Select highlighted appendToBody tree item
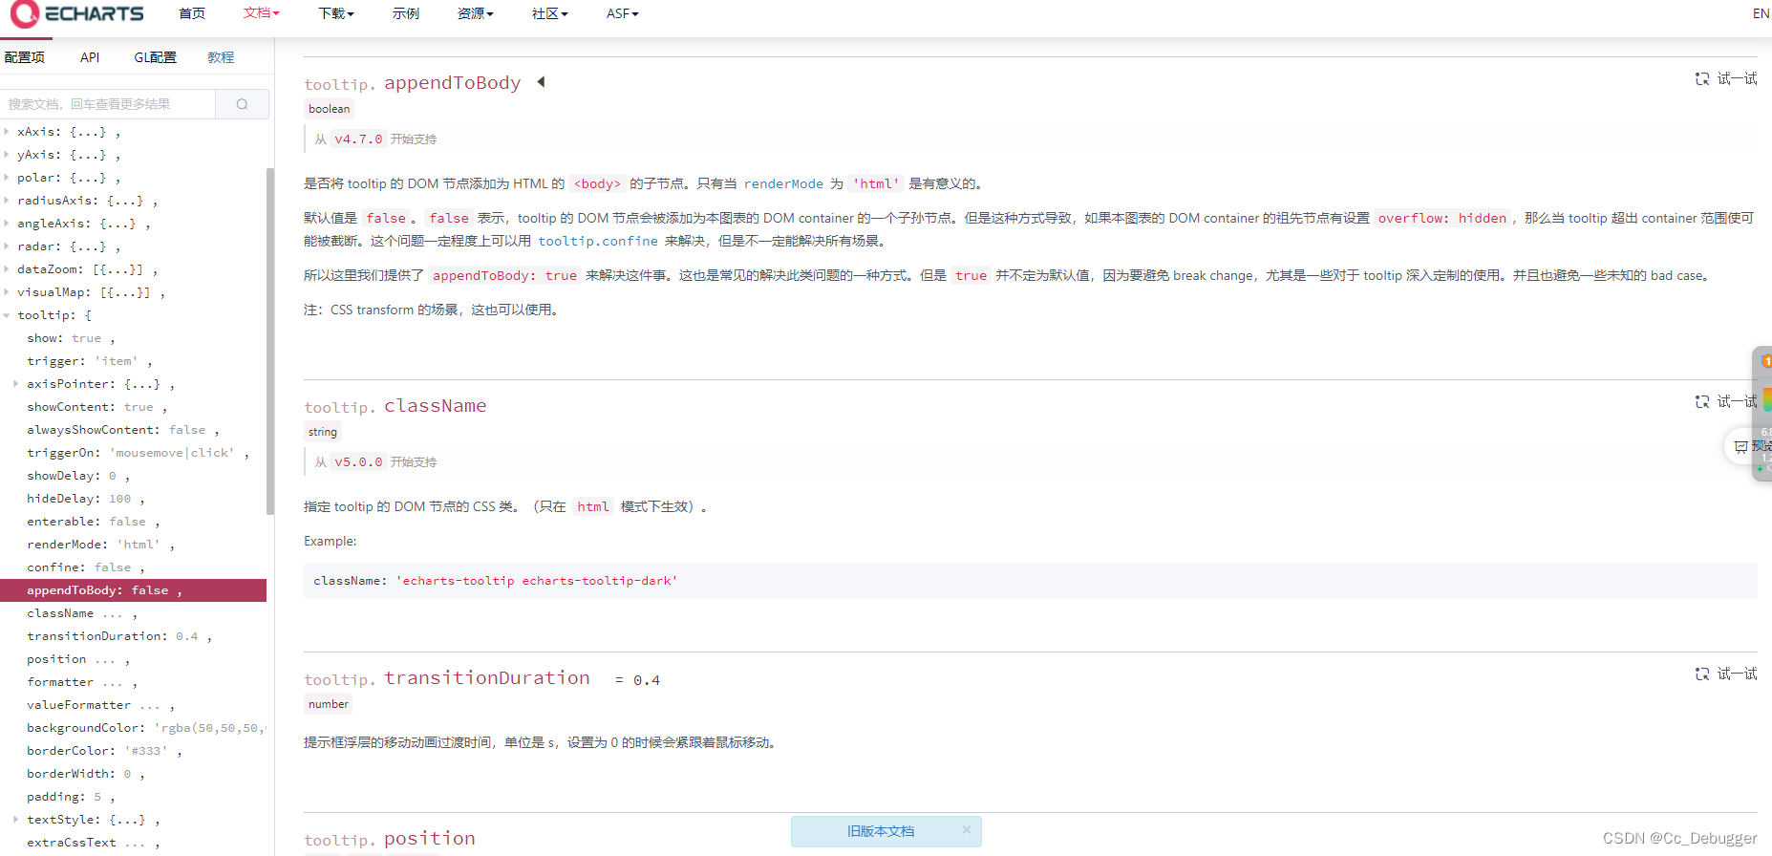This screenshot has height=856, width=1772. click(x=133, y=590)
